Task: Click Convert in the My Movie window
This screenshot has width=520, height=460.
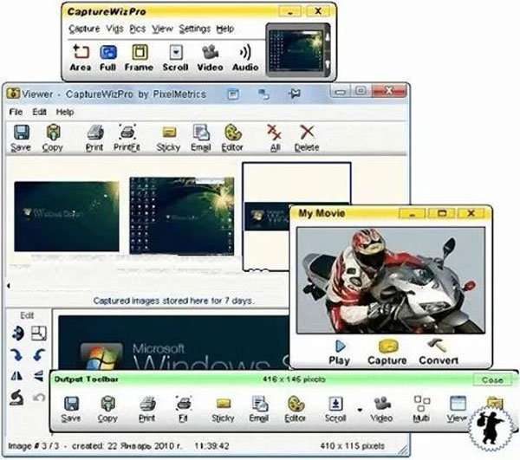Action: coord(439,353)
